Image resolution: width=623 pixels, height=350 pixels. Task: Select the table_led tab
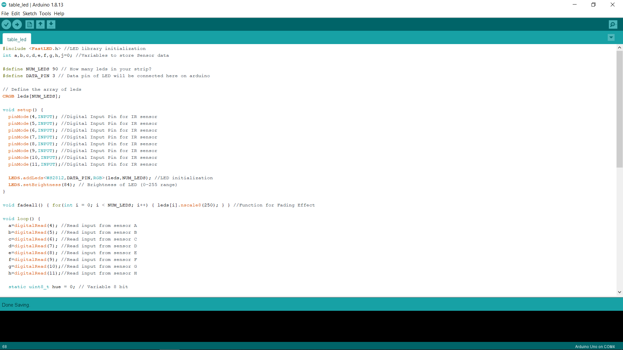tap(17, 39)
